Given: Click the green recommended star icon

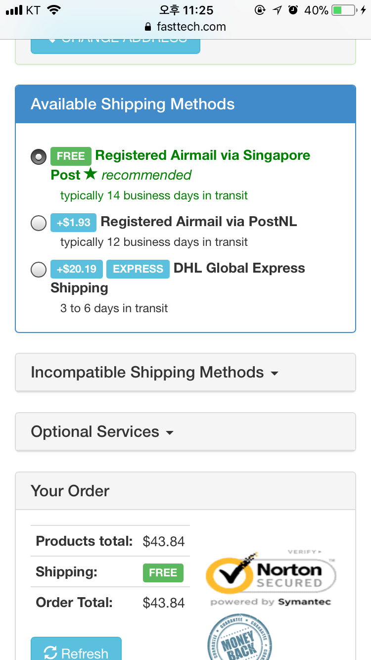Looking at the screenshot, I should (x=91, y=174).
